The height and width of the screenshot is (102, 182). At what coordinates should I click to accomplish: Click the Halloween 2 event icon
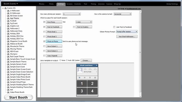8,28
